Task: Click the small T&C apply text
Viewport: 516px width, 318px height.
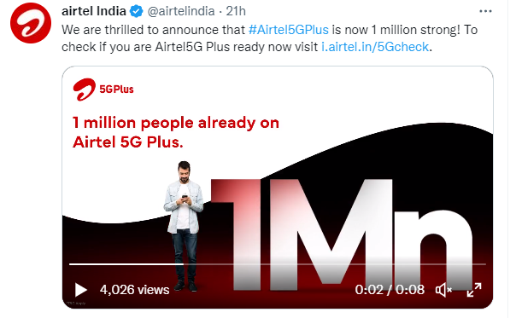Action: [x=76, y=304]
